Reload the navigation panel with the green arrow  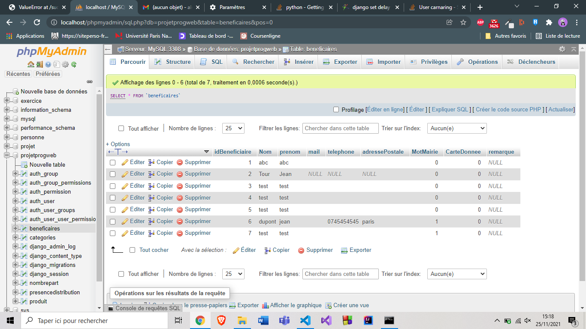(x=74, y=64)
